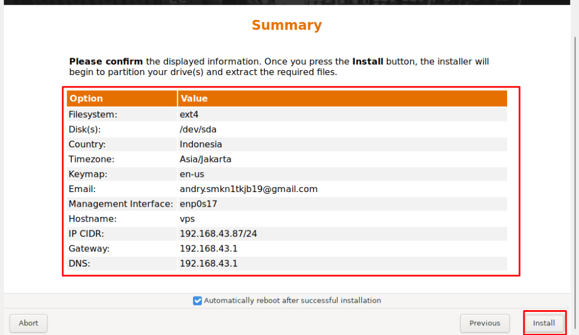The height and width of the screenshot is (335, 579).
Task: Click the Keymap value en-us
Action: (191, 174)
